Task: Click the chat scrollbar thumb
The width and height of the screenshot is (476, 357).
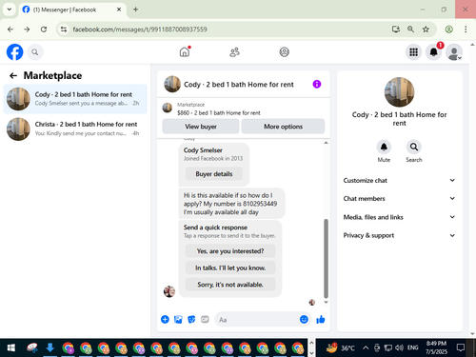Action: [326, 259]
